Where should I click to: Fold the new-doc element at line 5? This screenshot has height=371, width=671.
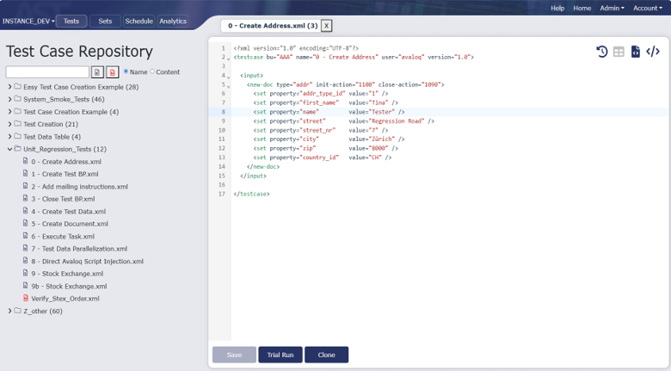228,86
